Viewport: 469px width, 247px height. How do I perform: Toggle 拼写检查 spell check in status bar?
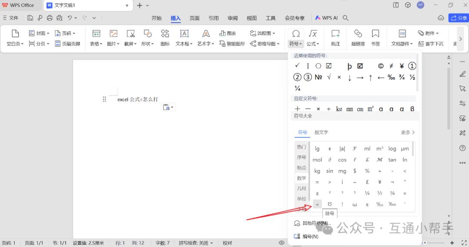pyautogui.click(x=195, y=243)
